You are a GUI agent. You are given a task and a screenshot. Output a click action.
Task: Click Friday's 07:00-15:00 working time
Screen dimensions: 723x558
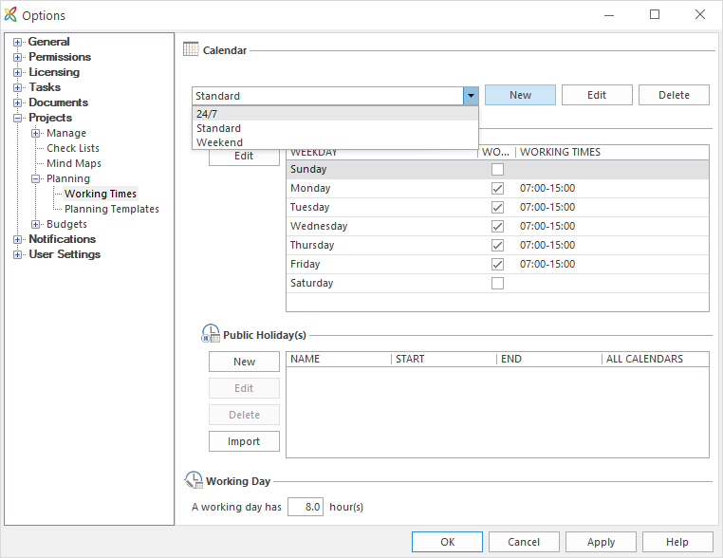coord(547,264)
